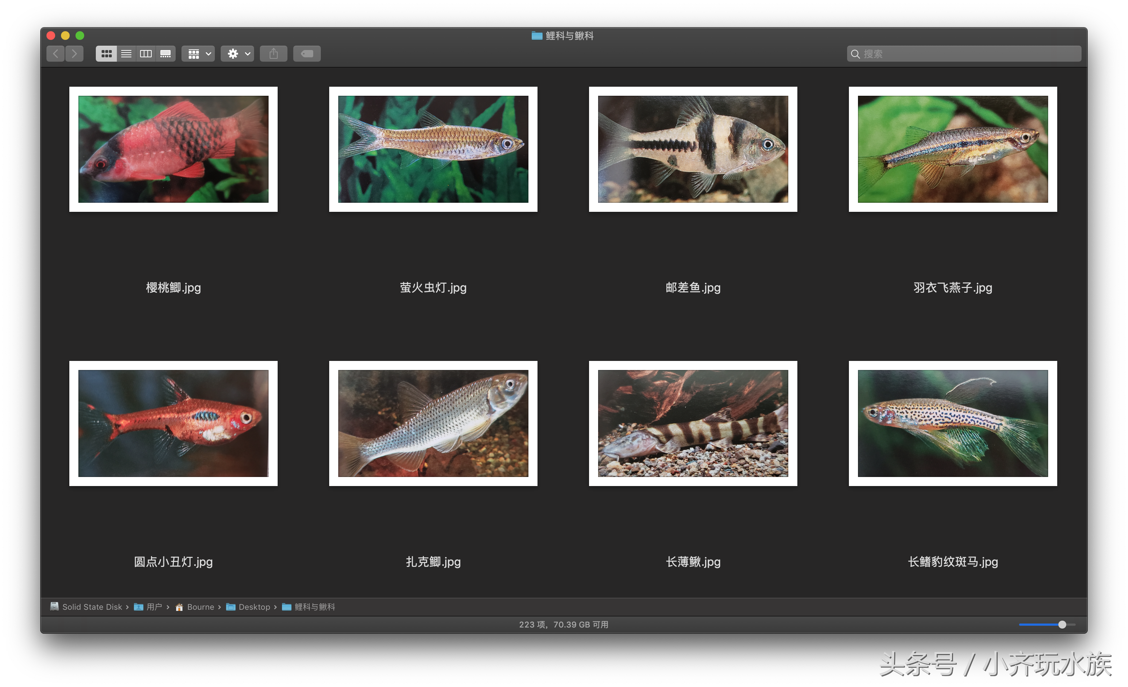Select the 樱桃鲫.jpg thumbnail image
Screen dimensions: 1128x687
tap(173, 149)
